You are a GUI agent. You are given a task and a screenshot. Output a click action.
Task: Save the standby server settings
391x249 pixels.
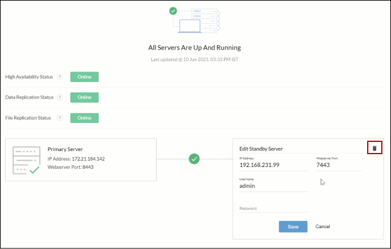tap(293, 227)
